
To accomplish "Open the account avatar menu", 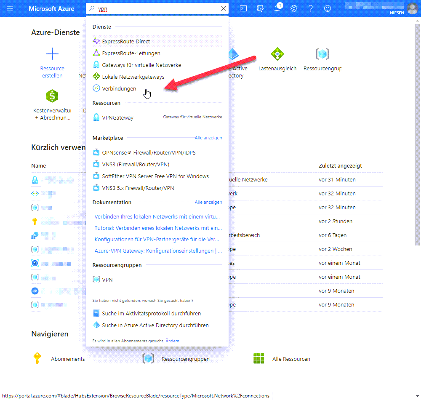I will tap(413, 8).
